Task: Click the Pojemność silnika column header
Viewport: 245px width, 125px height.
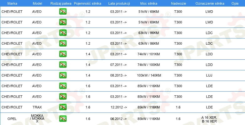Action: point(87,3)
